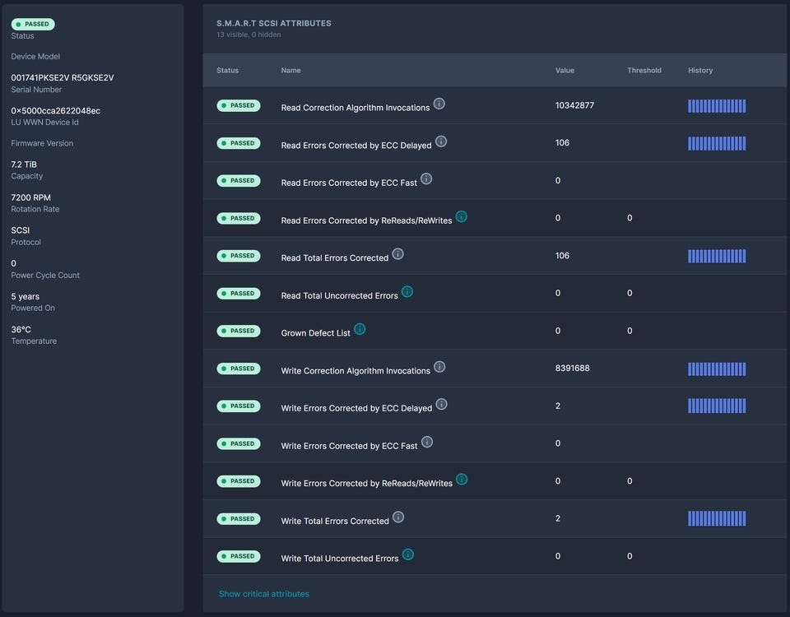
Task: Open info icon for Read Total Uncorrected Errors
Action: [407, 292]
